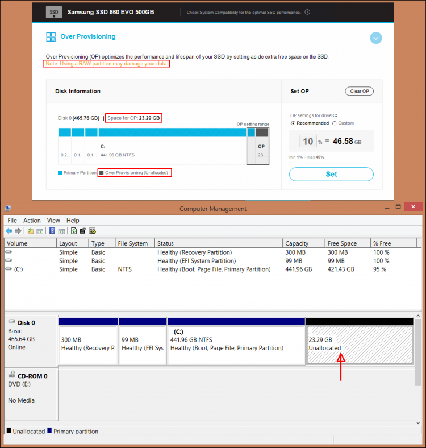
Task: Click the black Unallocated legend swatch
Action: [9, 430]
